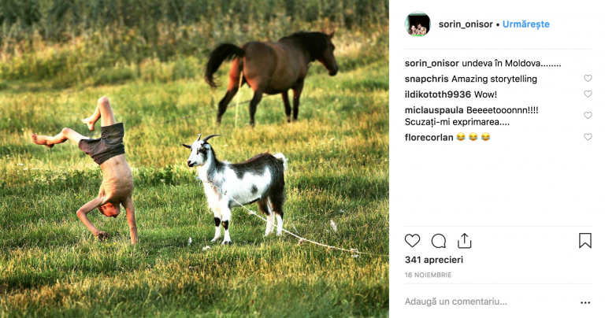The height and width of the screenshot is (318, 605).
Task: Open the florecorlan commenter profile
Action: 429,137
